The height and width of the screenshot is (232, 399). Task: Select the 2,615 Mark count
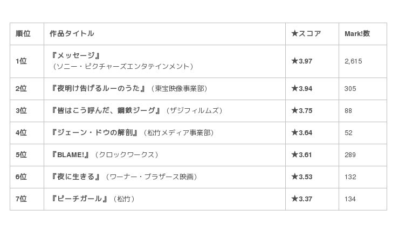click(x=353, y=61)
